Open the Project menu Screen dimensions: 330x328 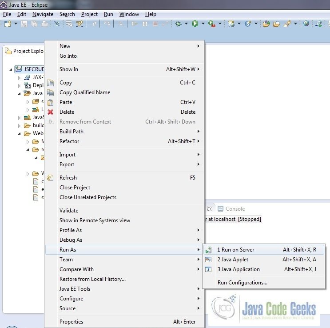click(x=89, y=14)
